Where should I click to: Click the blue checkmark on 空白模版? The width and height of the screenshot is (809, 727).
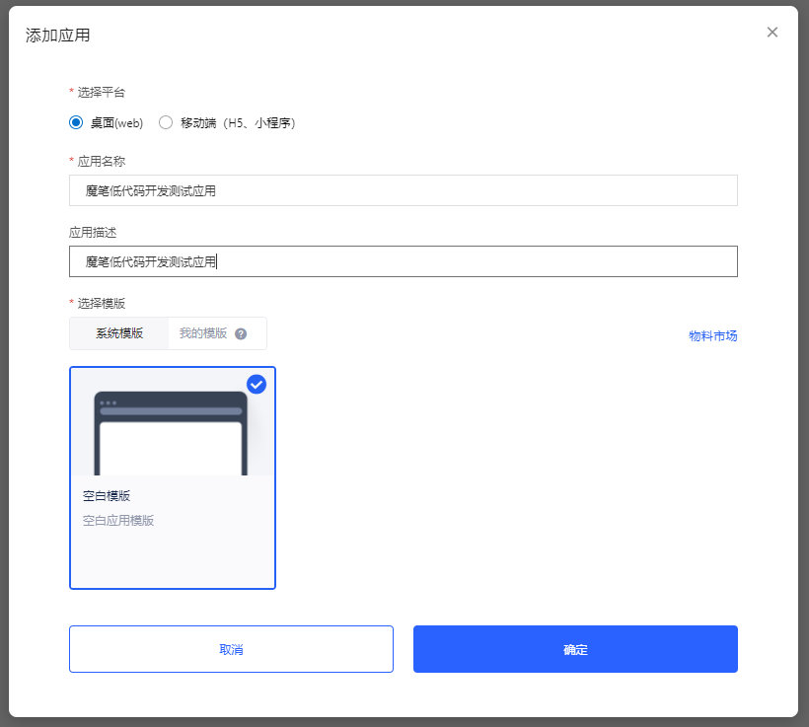click(x=257, y=385)
